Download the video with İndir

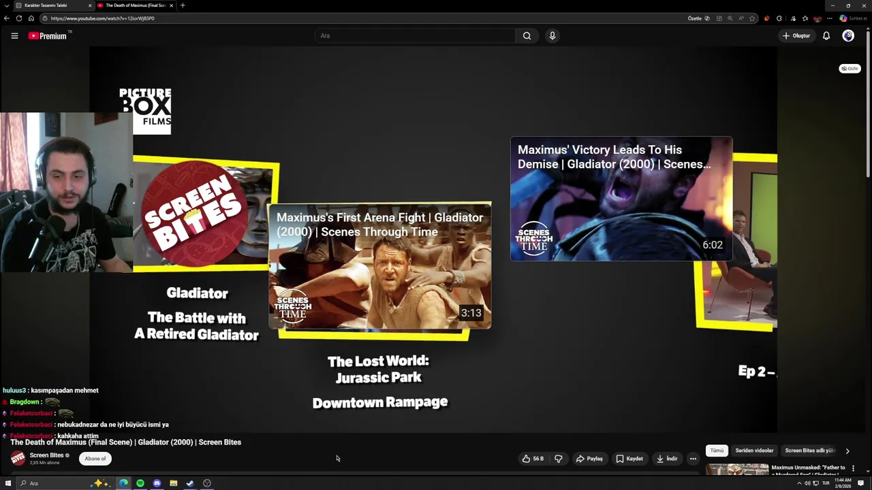click(666, 459)
